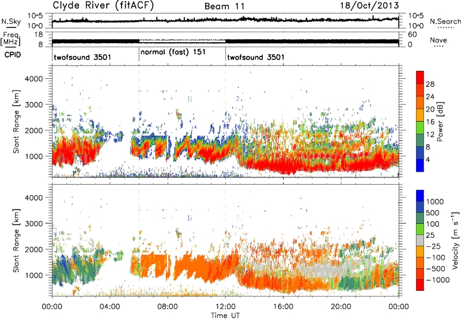The width and height of the screenshot is (461, 319).
Task: Click the blue top of the velocity colorbar
Action: pos(420,196)
